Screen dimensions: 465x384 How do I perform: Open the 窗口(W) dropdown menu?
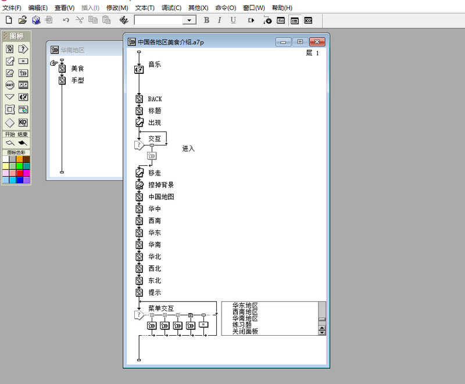(254, 8)
